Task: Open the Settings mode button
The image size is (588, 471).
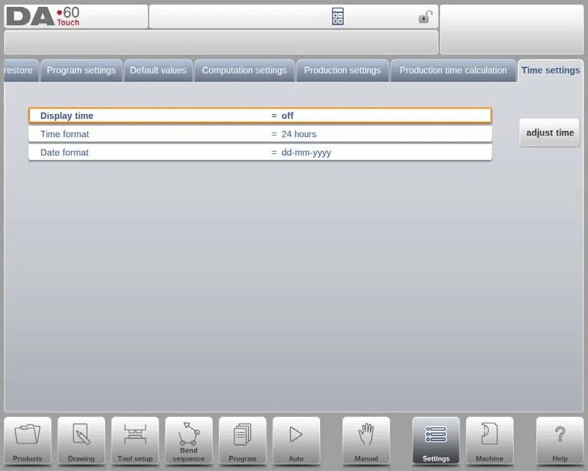Action: 436,441
